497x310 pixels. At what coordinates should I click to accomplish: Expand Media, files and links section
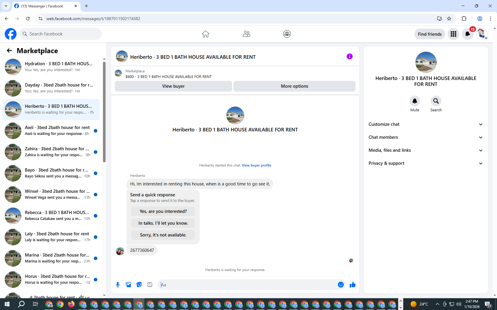click(x=426, y=150)
